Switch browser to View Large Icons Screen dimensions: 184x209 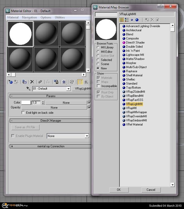[x=137, y=20]
